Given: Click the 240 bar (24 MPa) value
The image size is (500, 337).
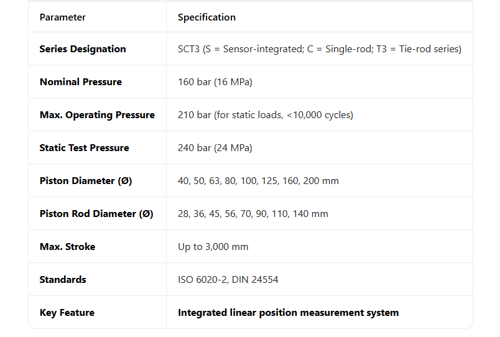Looking at the screenshot, I should tap(215, 148).
